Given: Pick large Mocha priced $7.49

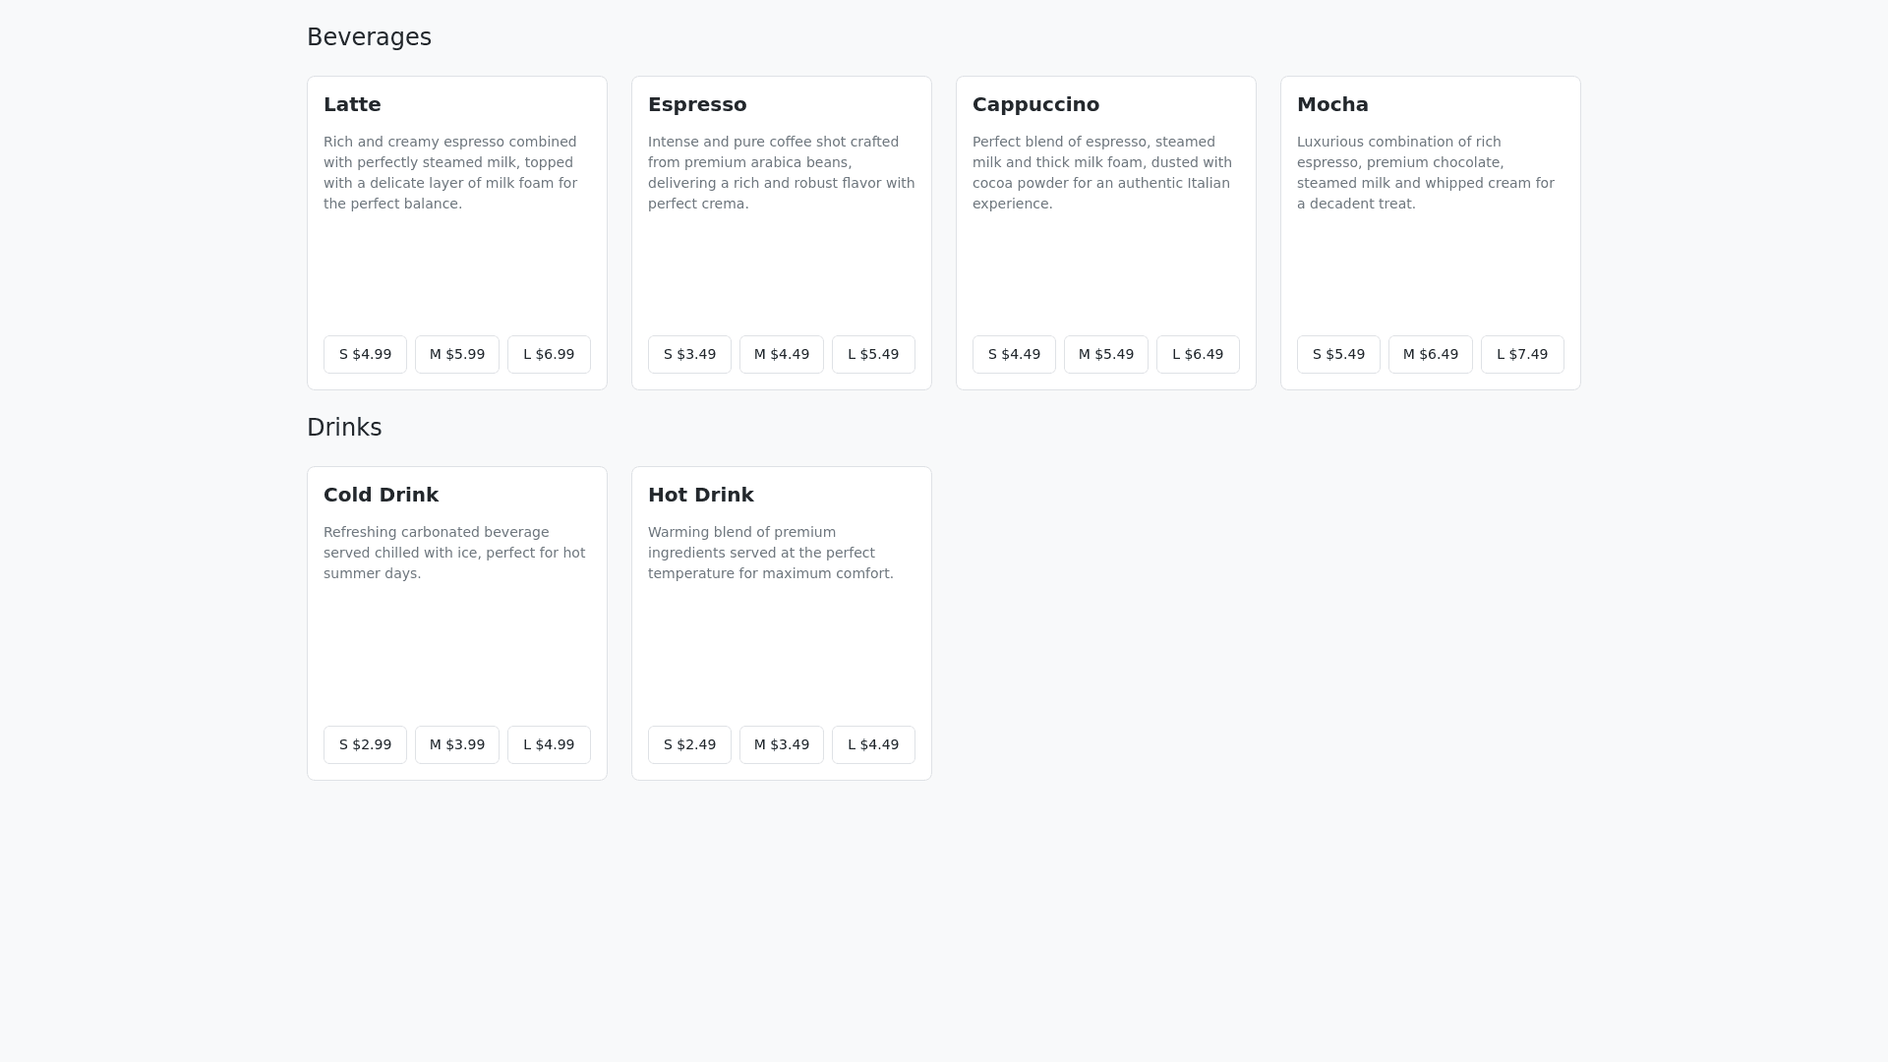Looking at the screenshot, I should pyautogui.click(x=1522, y=354).
